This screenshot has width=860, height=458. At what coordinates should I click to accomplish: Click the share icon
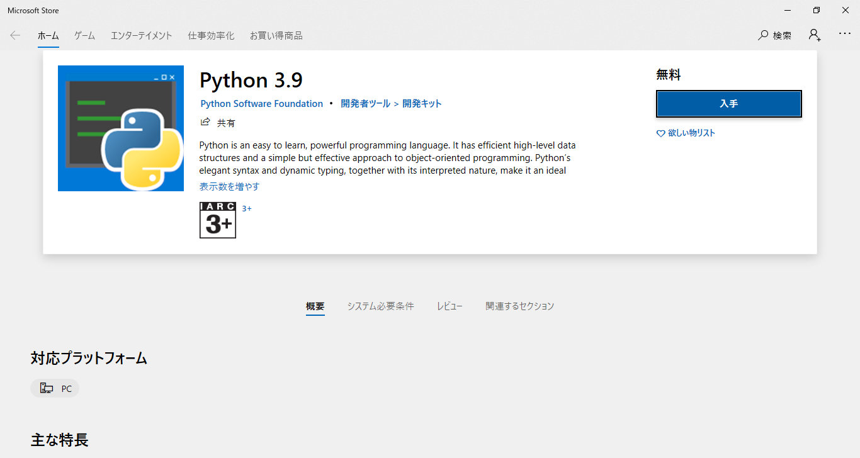[x=205, y=122]
